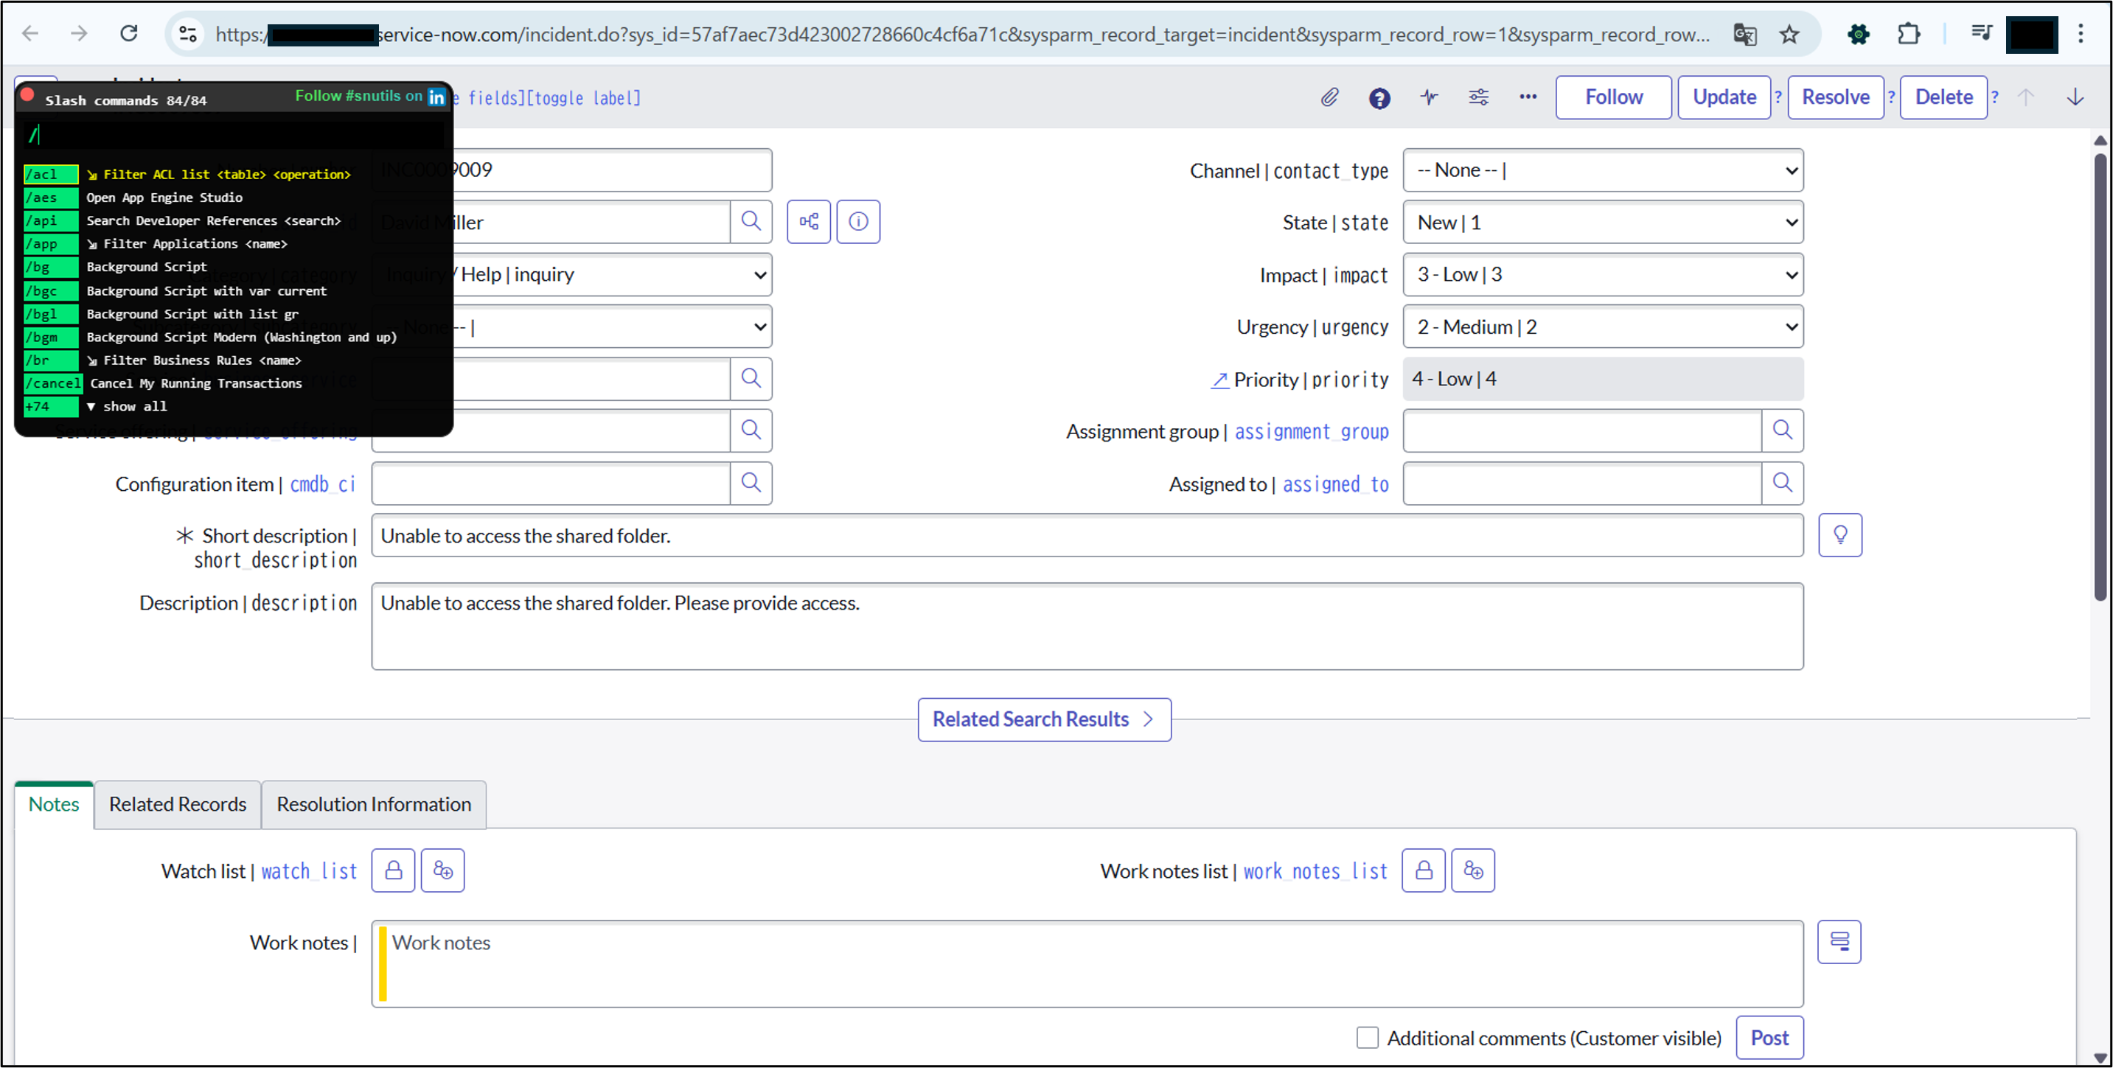Click the Delete button

point(1943,97)
